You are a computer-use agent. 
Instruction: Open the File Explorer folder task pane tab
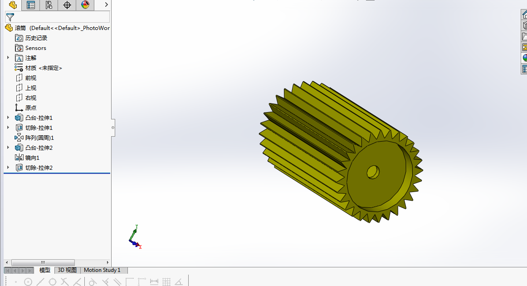coord(524,36)
